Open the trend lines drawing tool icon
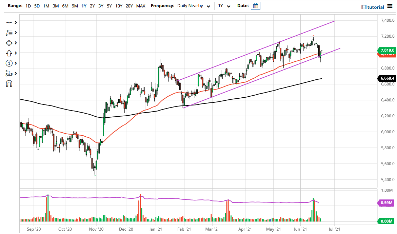397x234 pixels. tap(9, 33)
